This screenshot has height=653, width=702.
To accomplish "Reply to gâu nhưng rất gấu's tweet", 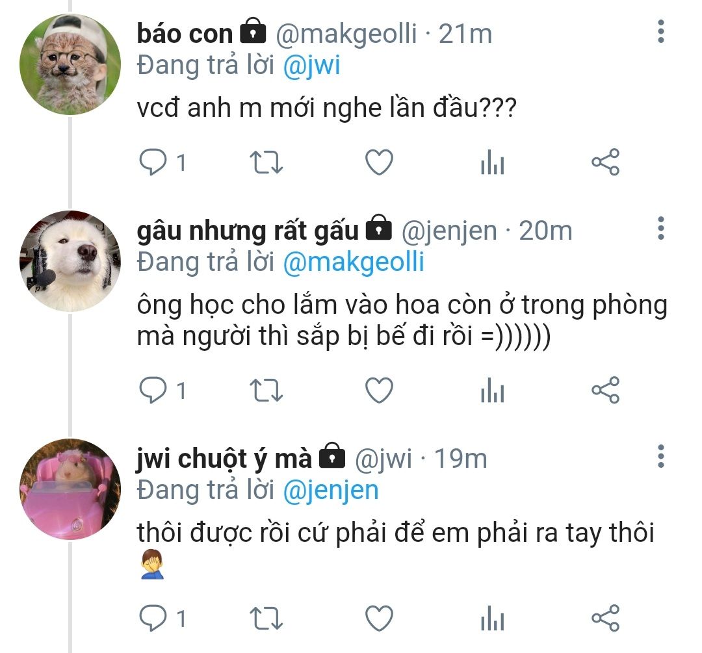I will click(153, 391).
